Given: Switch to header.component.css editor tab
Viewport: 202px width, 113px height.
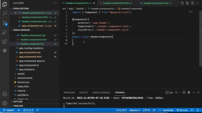Looking at the screenshot, I should coord(156,3).
